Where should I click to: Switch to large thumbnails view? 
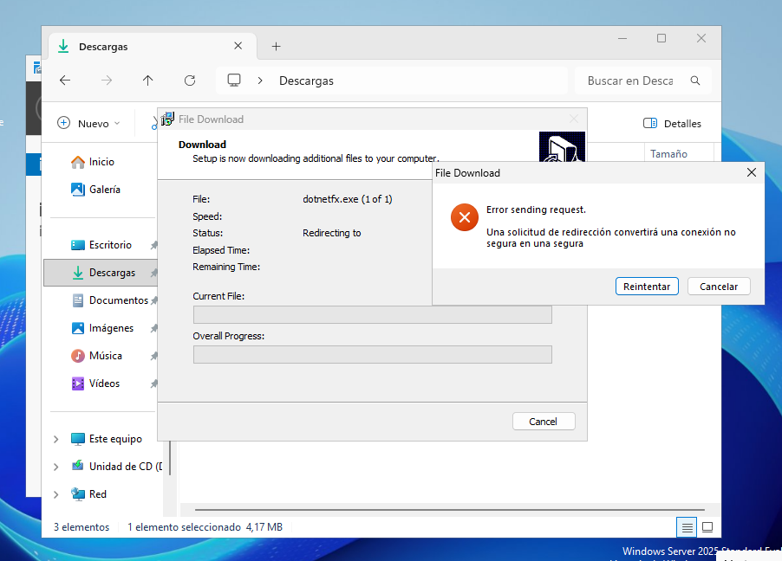pos(707,527)
